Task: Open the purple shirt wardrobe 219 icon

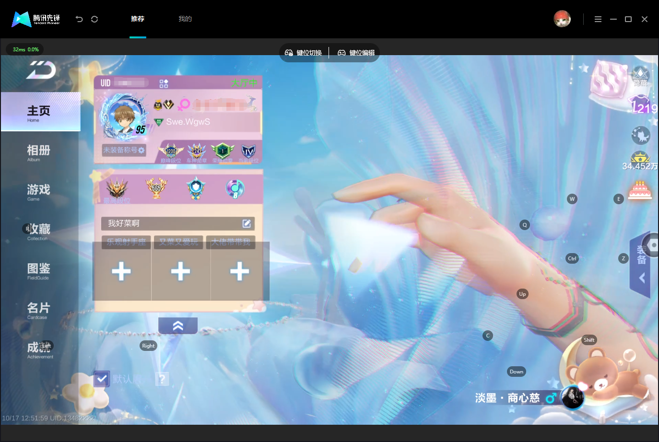Action: click(x=643, y=105)
